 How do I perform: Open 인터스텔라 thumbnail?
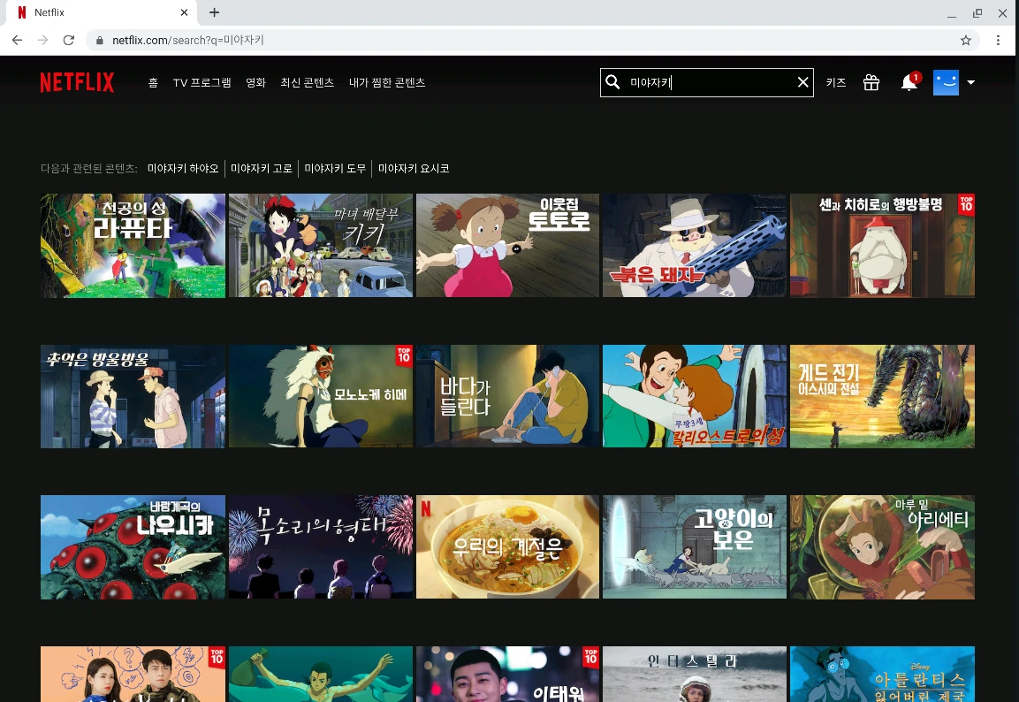pyautogui.click(x=694, y=674)
